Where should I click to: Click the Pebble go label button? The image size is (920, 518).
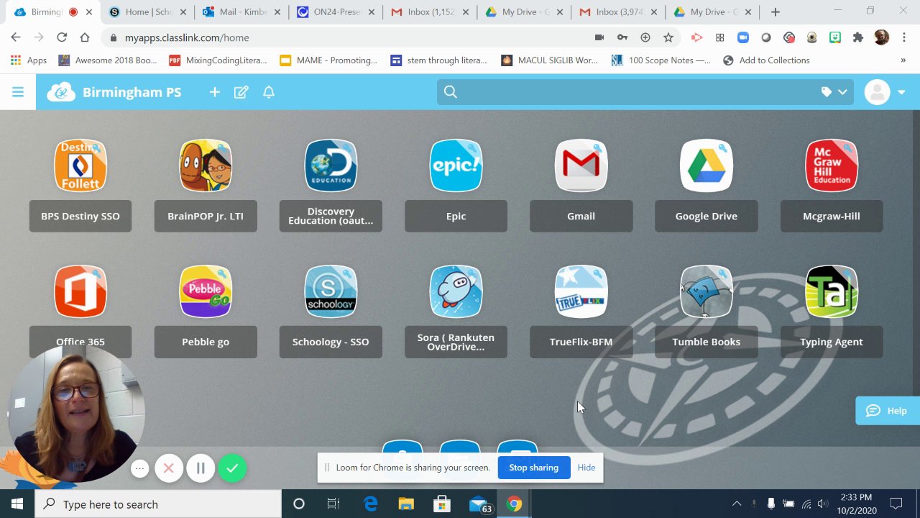pos(206,342)
